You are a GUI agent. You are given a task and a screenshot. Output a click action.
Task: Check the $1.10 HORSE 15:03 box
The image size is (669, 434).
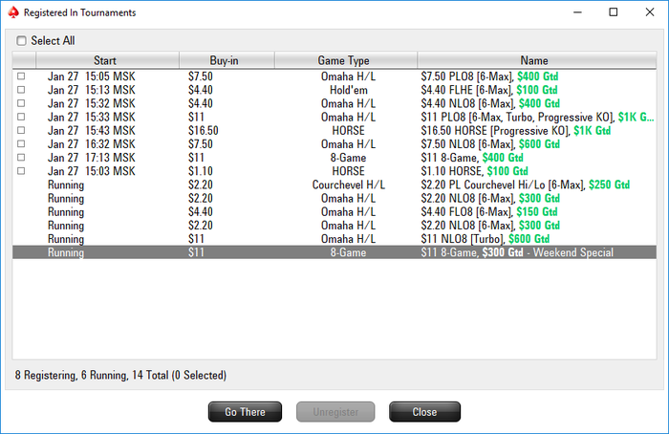(x=21, y=171)
